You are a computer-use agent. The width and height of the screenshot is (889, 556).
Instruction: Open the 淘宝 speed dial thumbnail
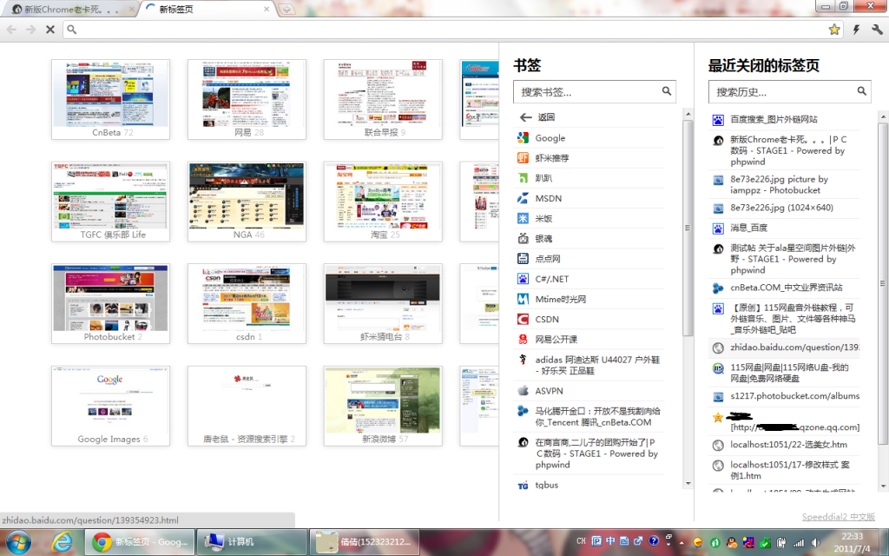point(383,202)
